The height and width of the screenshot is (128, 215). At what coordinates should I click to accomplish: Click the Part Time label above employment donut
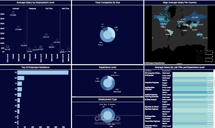[103, 104]
